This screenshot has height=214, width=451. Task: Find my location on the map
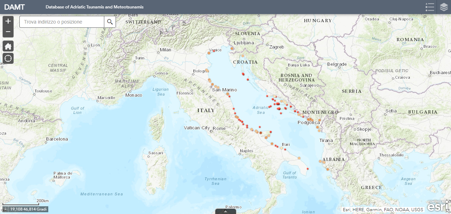8,58
